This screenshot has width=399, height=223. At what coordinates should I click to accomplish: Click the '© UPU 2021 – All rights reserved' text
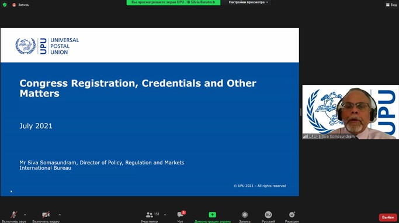click(x=260, y=186)
